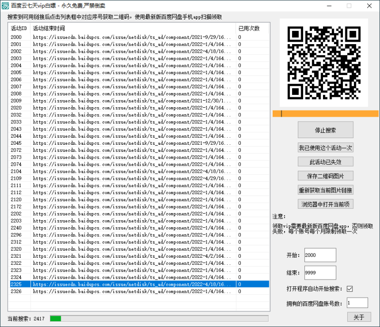Click the 活动ID column header

click(18, 28)
